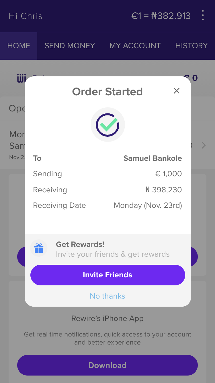This screenshot has width=215, height=383.
Task: Go to the MY ACCOUNT tab
Action: click(x=135, y=46)
